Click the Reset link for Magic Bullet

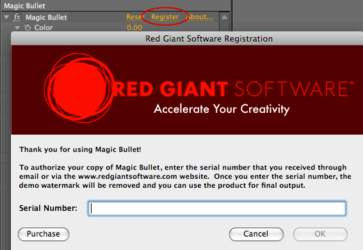click(136, 17)
